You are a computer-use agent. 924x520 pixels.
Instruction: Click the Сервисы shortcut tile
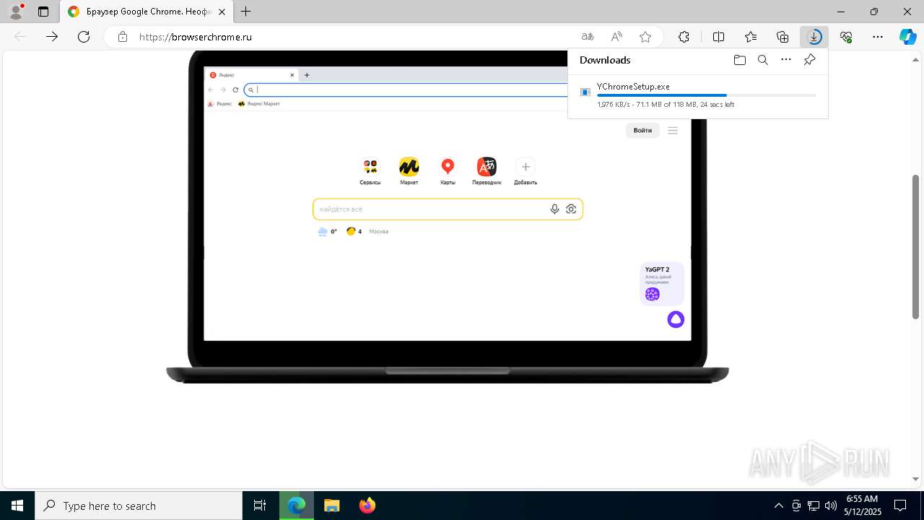click(x=370, y=172)
